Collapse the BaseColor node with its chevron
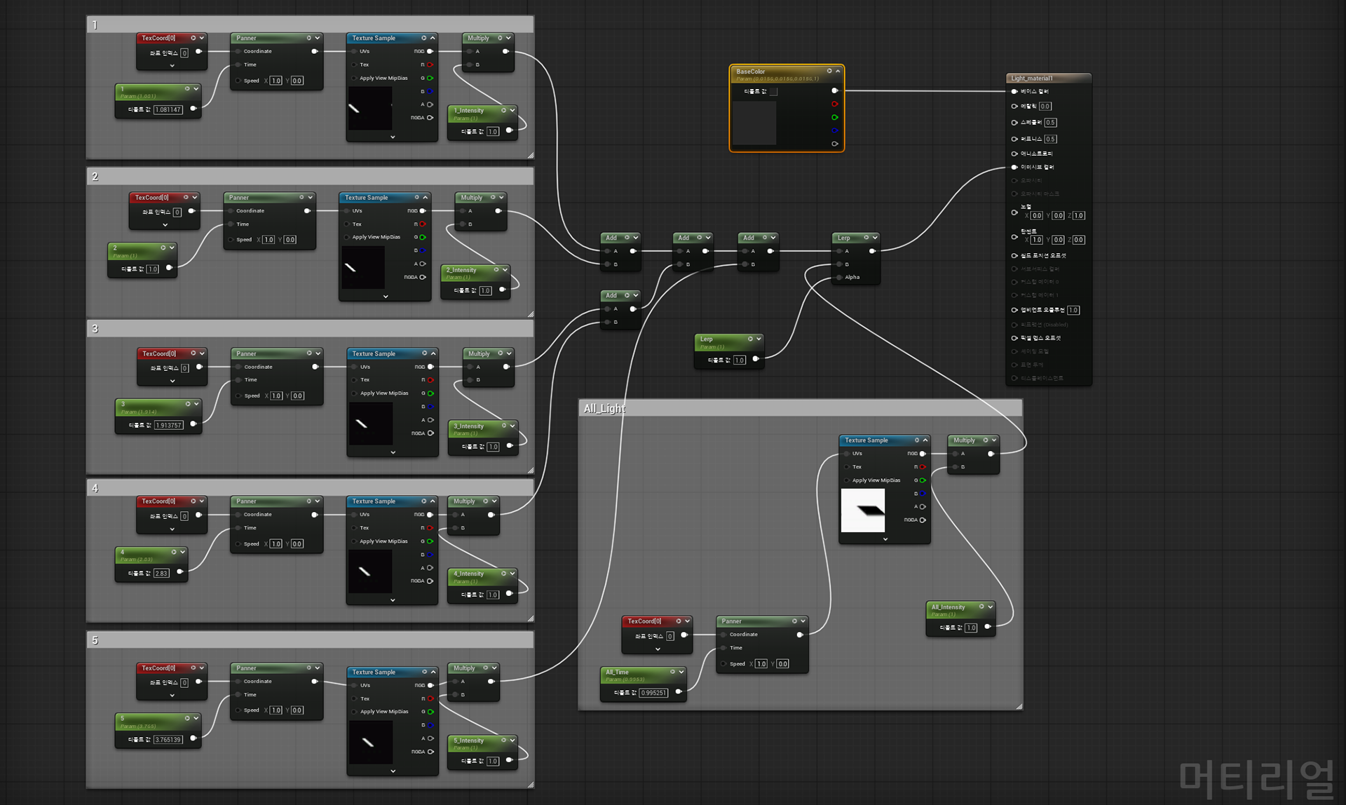The height and width of the screenshot is (805, 1346). click(x=838, y=71)
